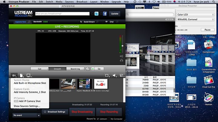Click the Upgrade Now link

(x=21, y=22)
